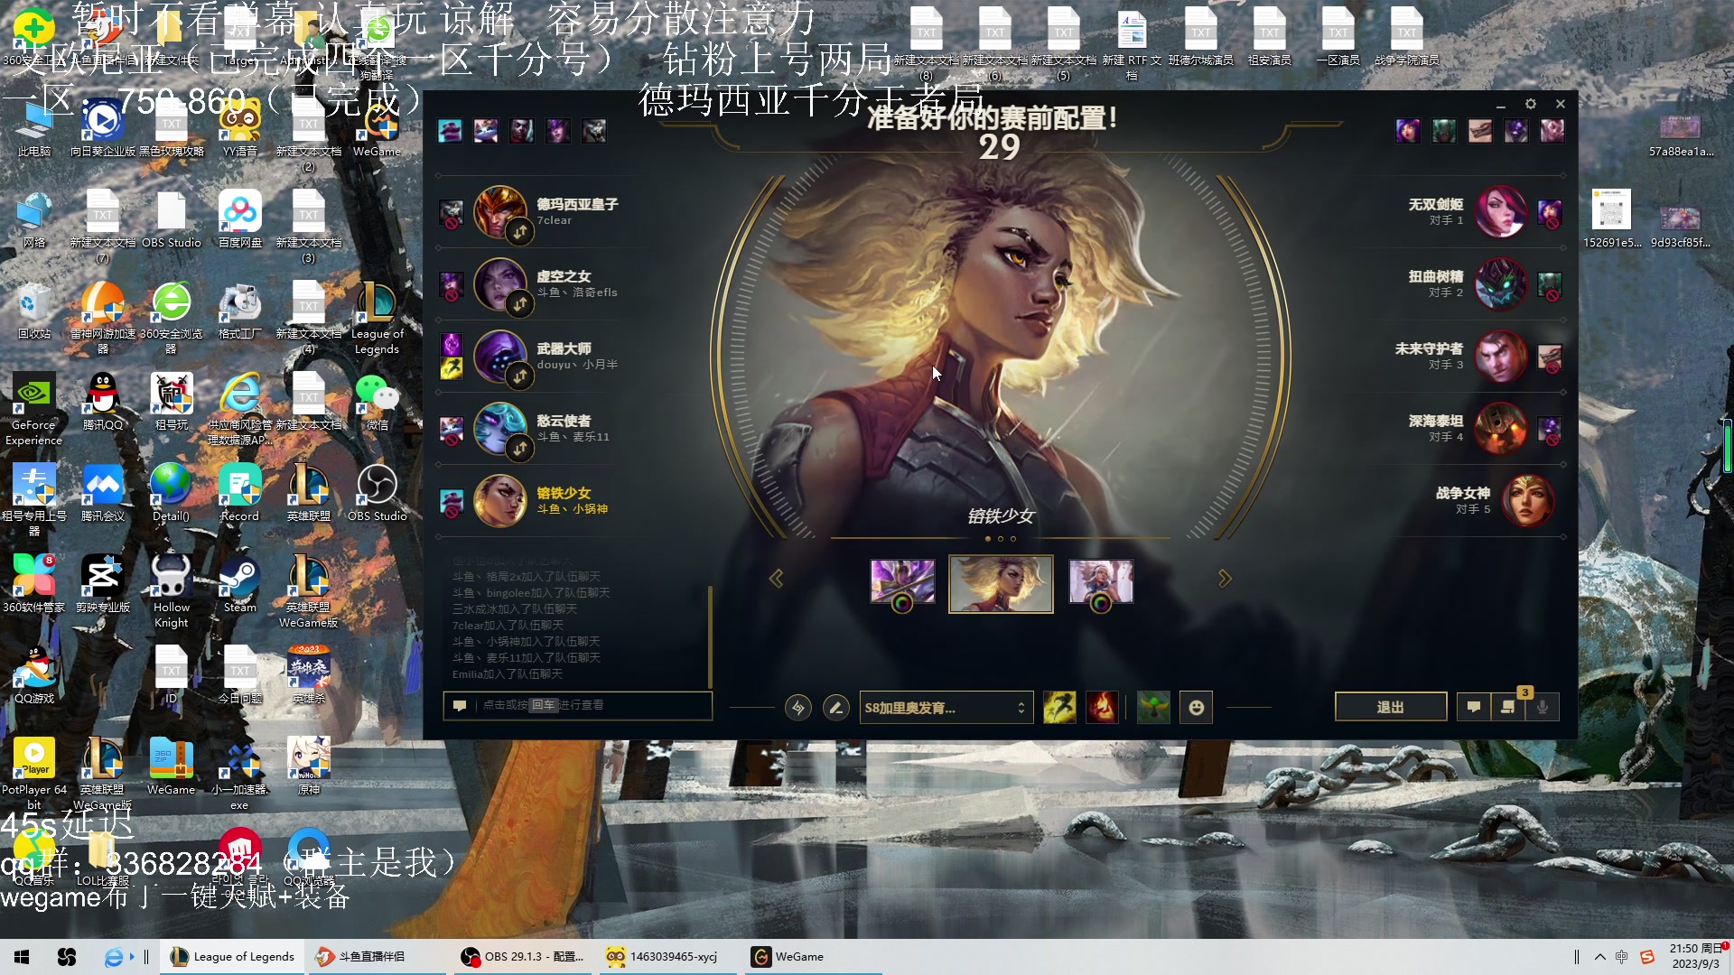Screen dimensions: 1734x975
Task: Open PotPlayer 64 bit shortcut
Action: pos(34,774)
